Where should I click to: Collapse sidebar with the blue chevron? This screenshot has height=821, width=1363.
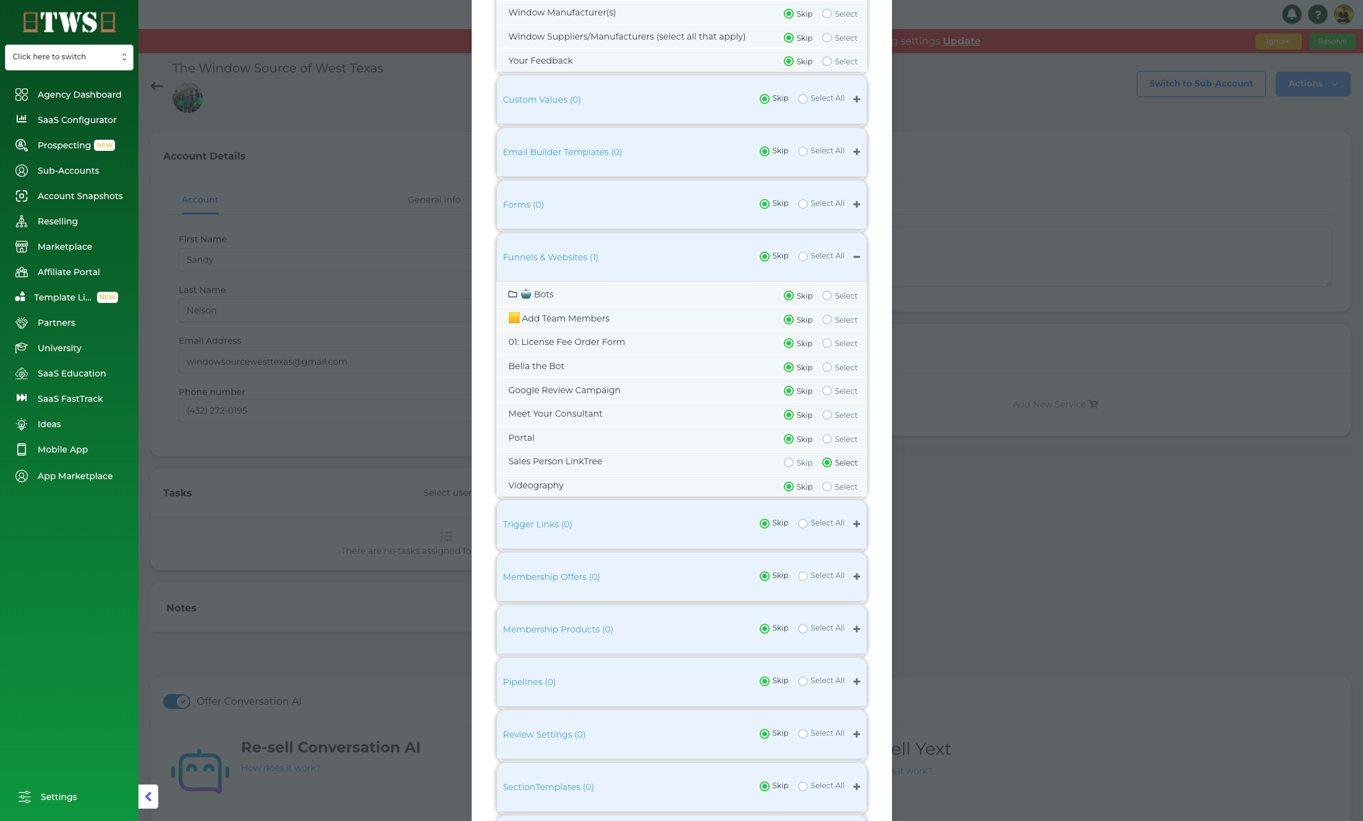point(148,797)
